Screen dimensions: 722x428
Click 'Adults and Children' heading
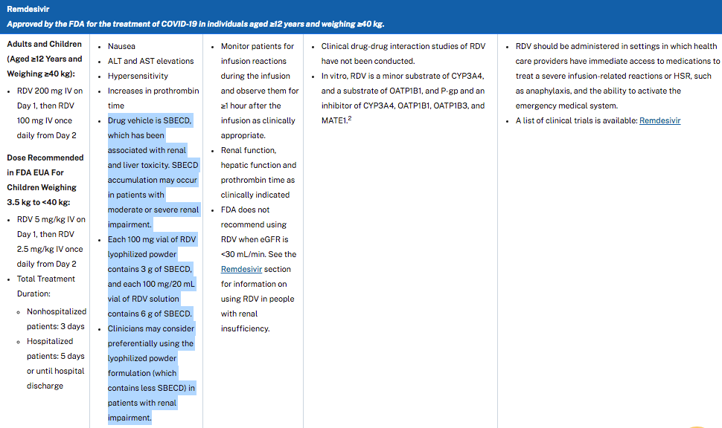click(x=44, y=44)
